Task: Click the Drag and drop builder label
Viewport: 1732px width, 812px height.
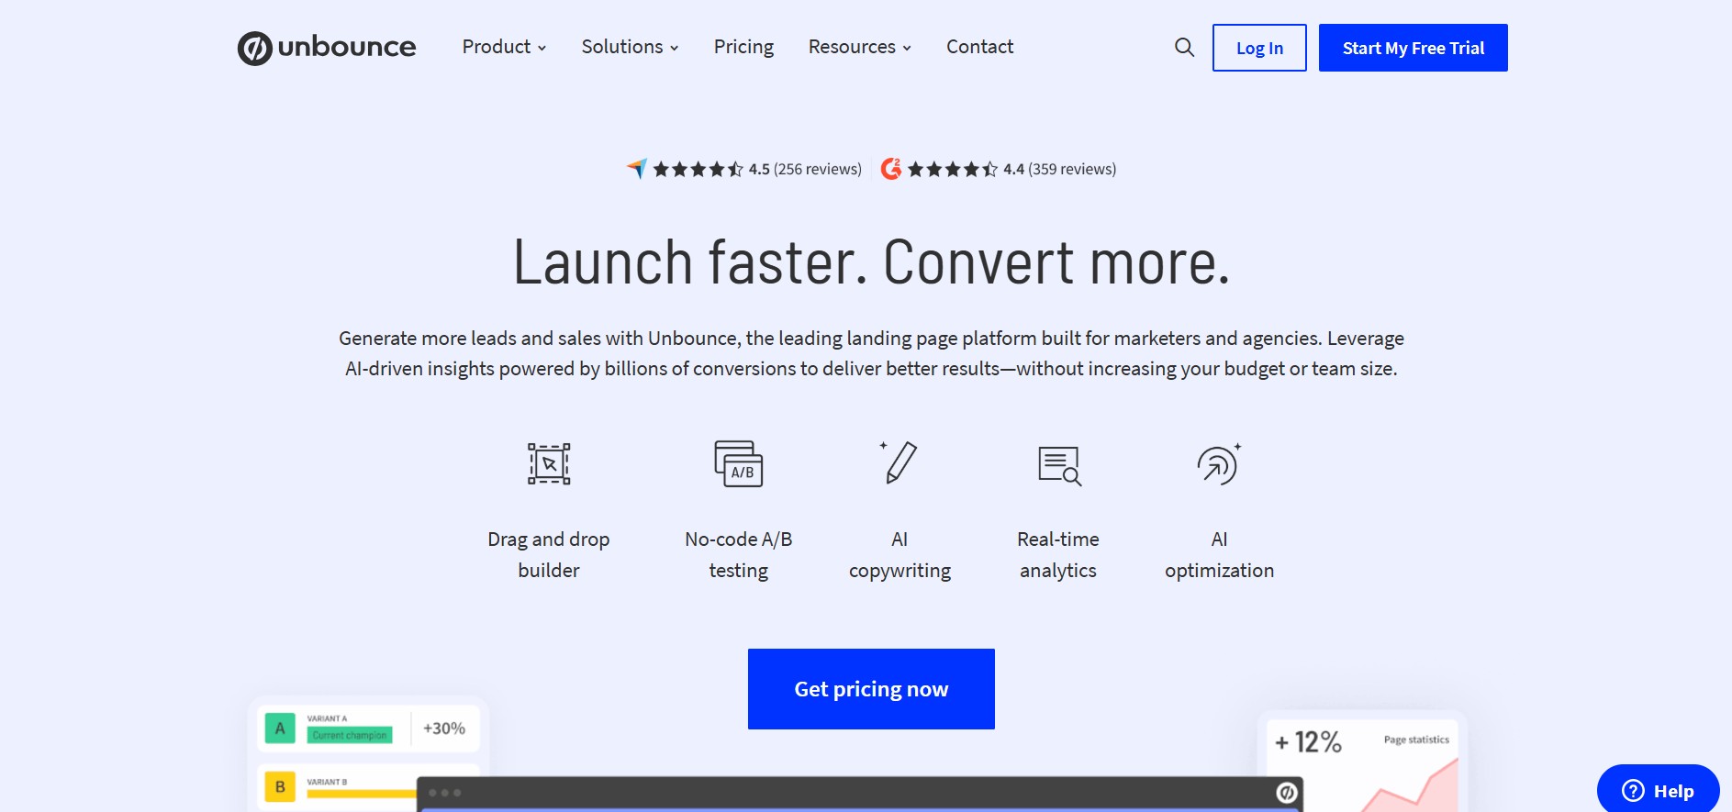Action: pos(549,554)
